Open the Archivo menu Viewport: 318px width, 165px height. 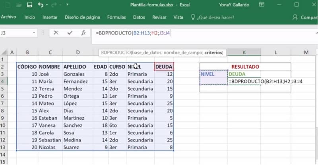8,17
